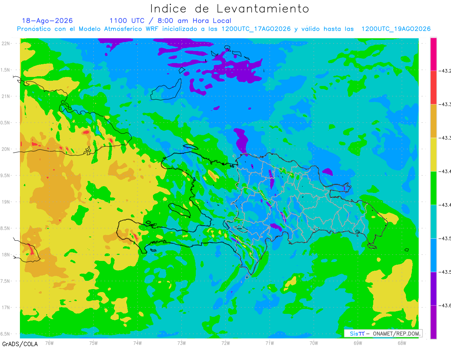Click the "Pronóstico con el Modelo Atmosférico WRF" line

[x=224, y=29]
